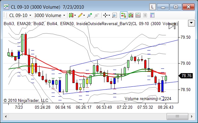Viewport: 198px width, 123px height.
Task: Select the crosshair cursor tool
Action: [x=105, y=15]
